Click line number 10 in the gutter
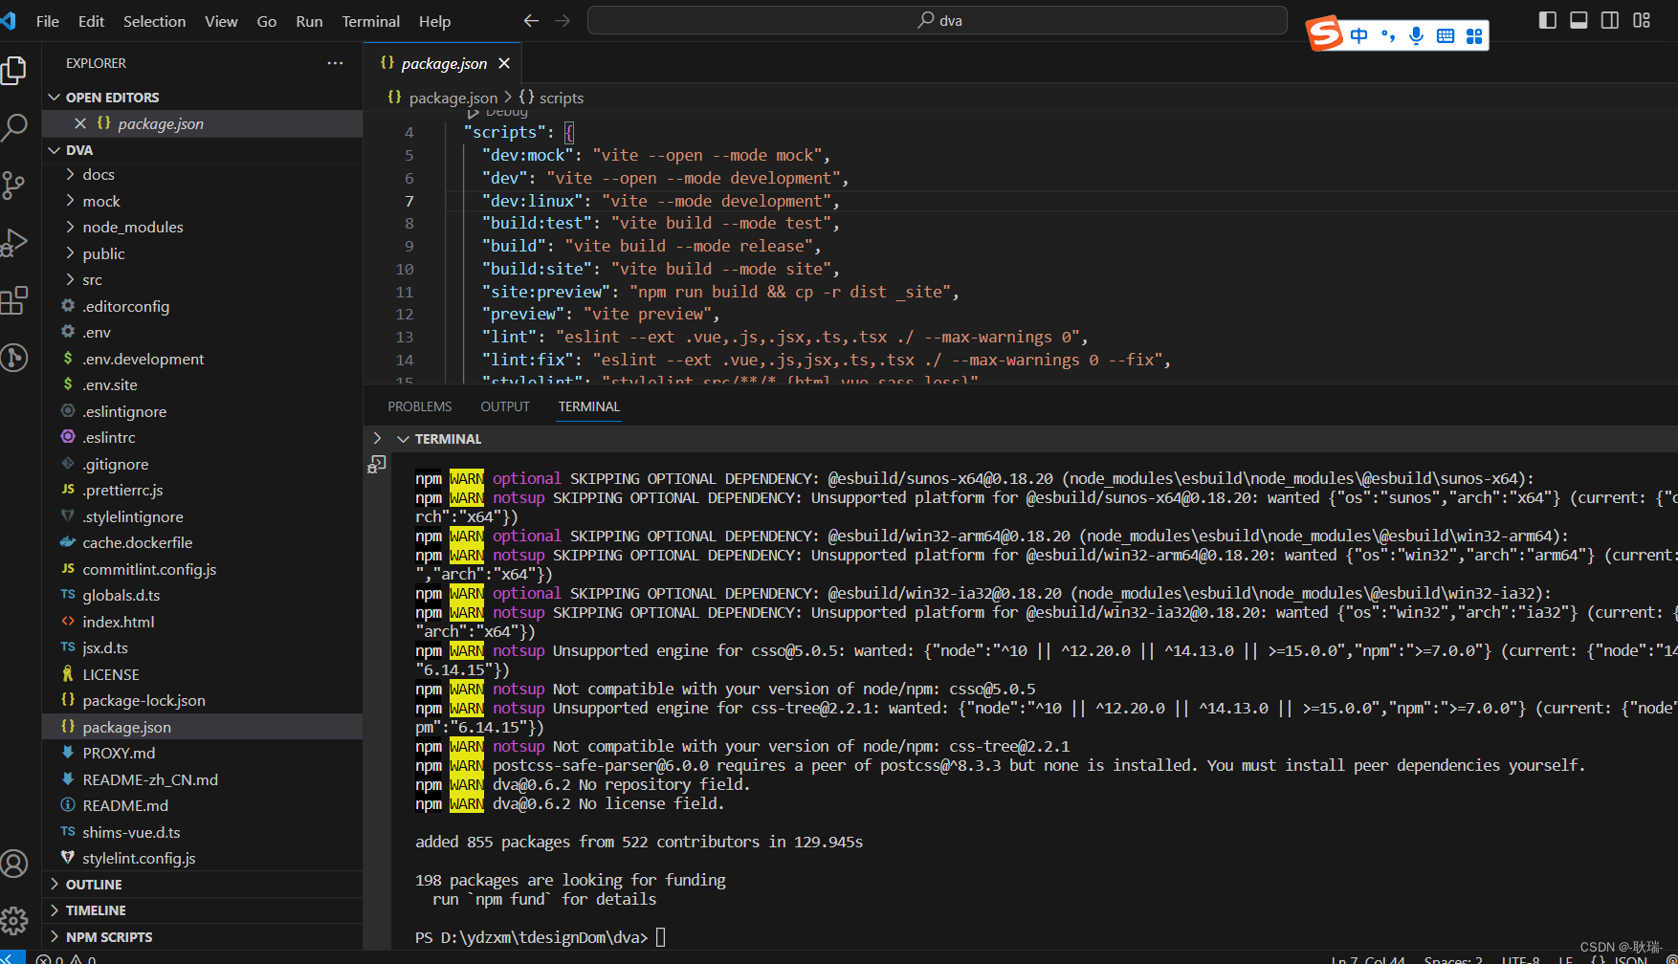This screenshot has height=964, width=1678. (405, 270)
